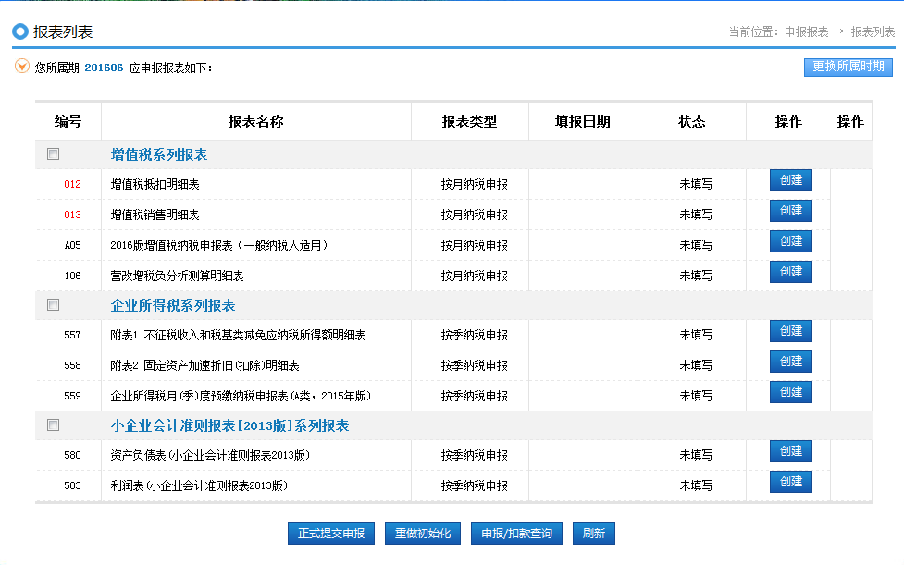
Task: Click 创建 for 增值税抵扣明细表 (012)
Action: coord(791,180)
